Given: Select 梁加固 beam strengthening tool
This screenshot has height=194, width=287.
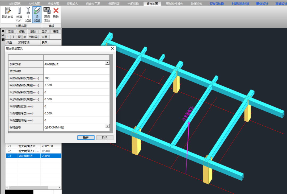Looking at the screenshot, I should (37, 14).
